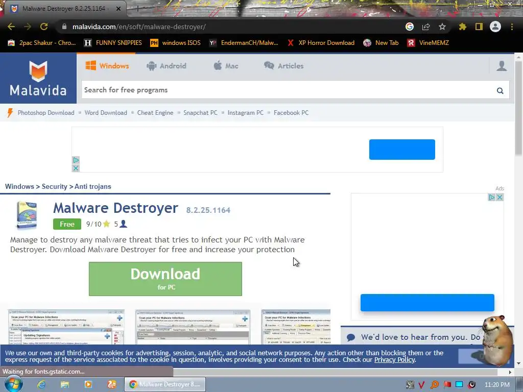Open the Articles tab

pyautogui.click(x=284, y=66)
